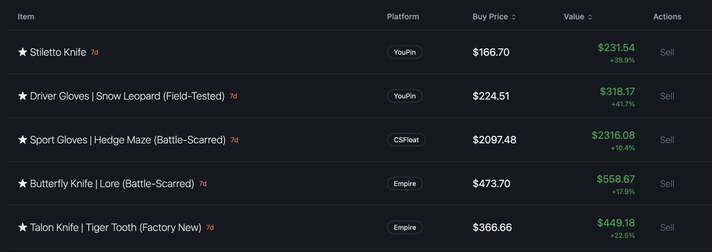Open the Talon Knife Tiger Tooth item name
Image resolution: width=712 pixels, height=252 pixels.
coord(115,228)
